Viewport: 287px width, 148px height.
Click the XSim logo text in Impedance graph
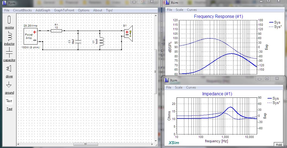pyautogui.click(x=174, y=143)
